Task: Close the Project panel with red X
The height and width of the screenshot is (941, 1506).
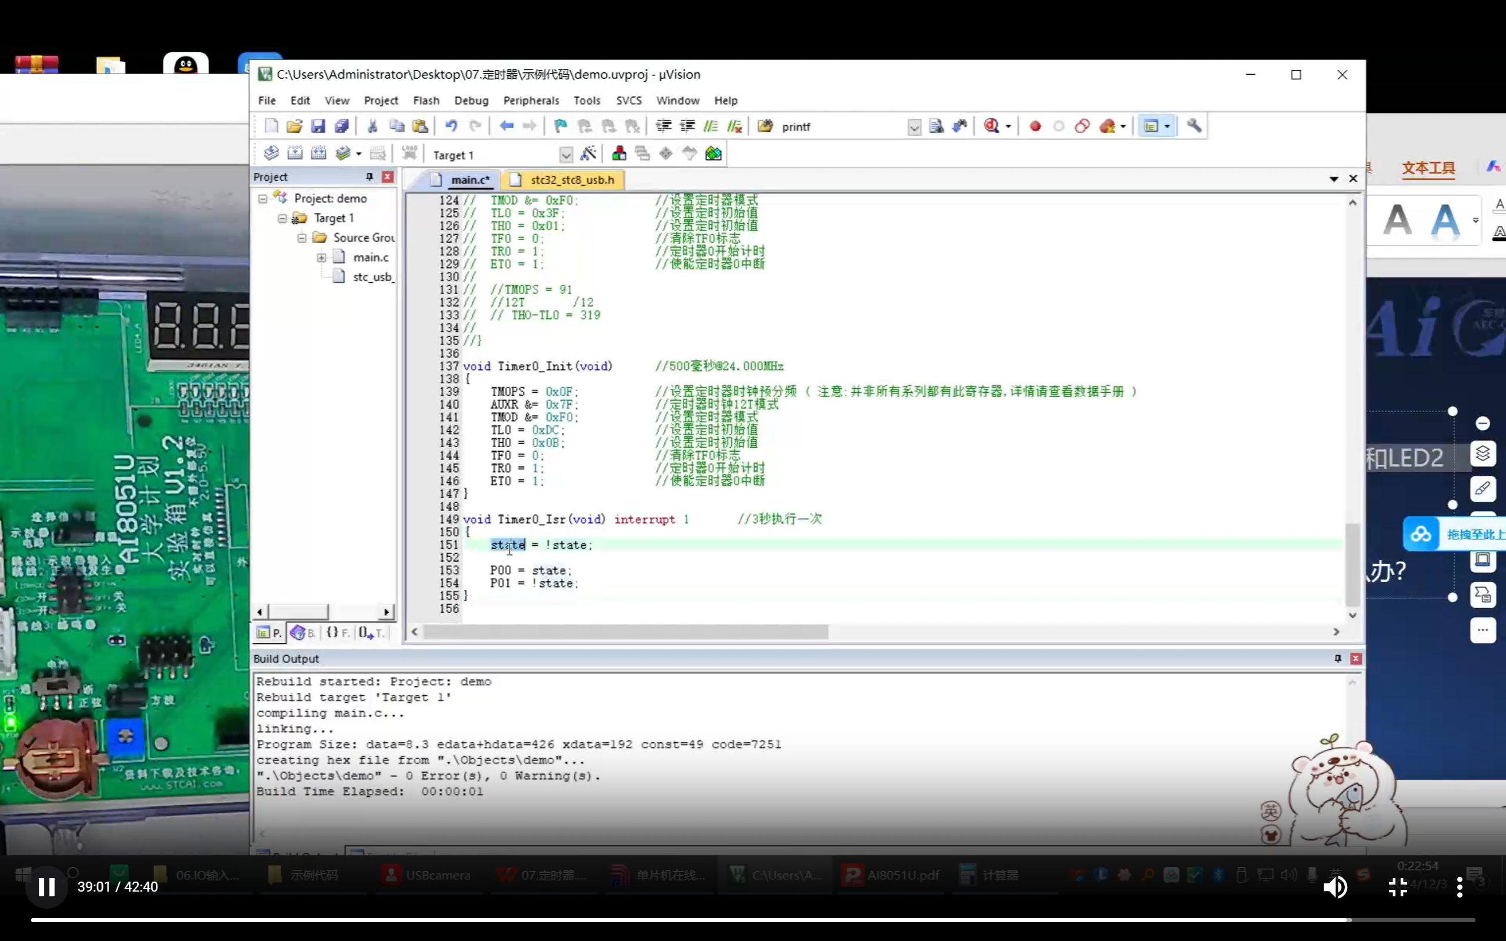Action: [387, 177]
